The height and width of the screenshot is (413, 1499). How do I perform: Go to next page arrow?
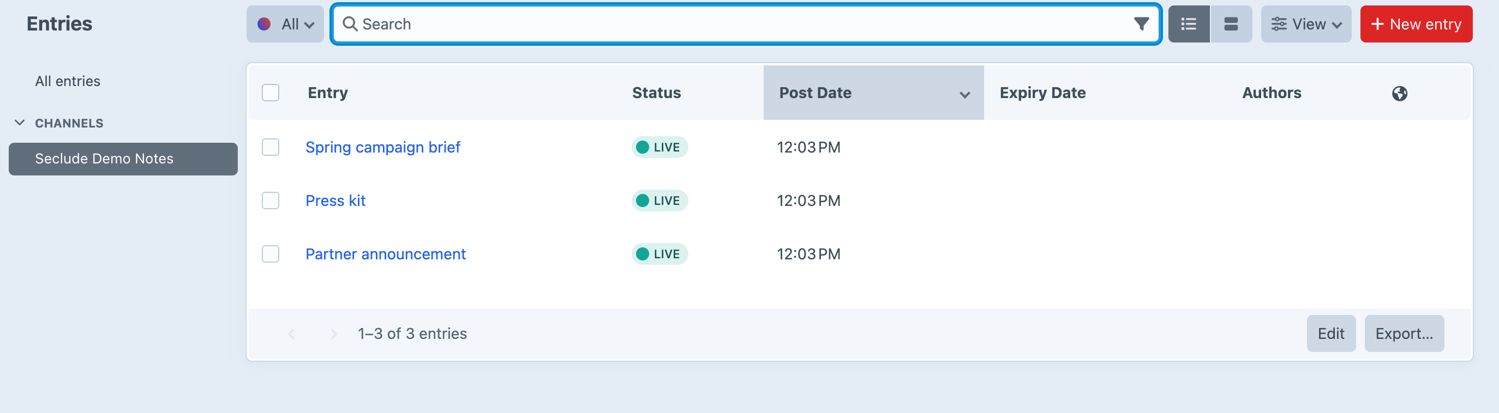333,333
